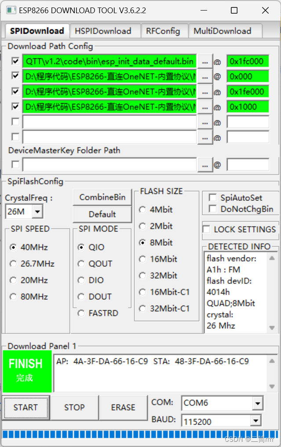Browse file for the 0x1fe000 address row
281x447 pixels.
(x=205, y=92)
